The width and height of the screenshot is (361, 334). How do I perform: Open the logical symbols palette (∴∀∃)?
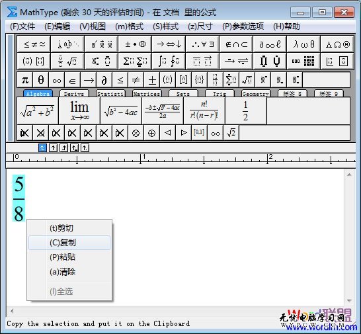click(x=202, y=44)
